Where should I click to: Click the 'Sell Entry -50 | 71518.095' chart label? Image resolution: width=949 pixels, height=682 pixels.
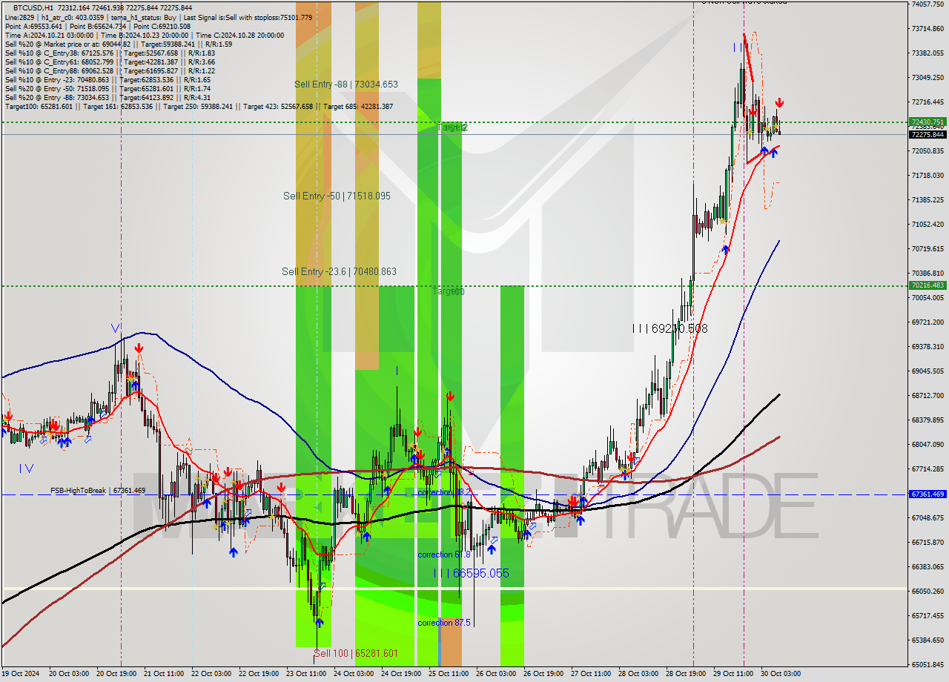337,196
